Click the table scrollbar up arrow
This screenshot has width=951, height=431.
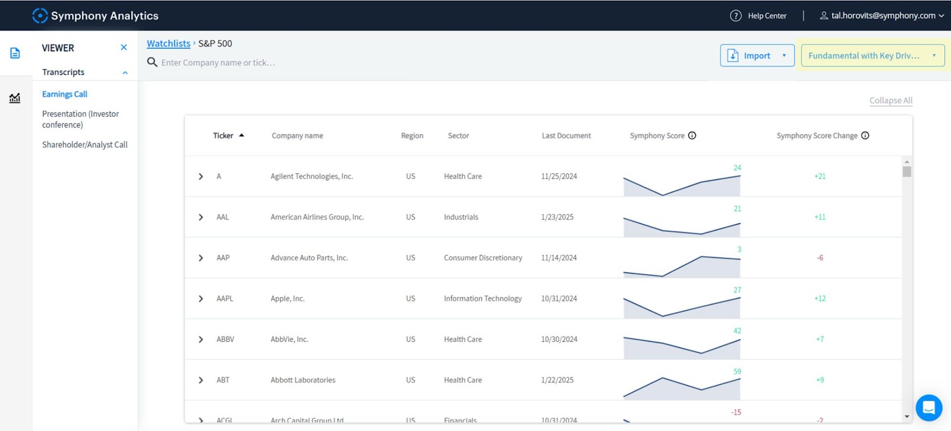click(907, 162)
